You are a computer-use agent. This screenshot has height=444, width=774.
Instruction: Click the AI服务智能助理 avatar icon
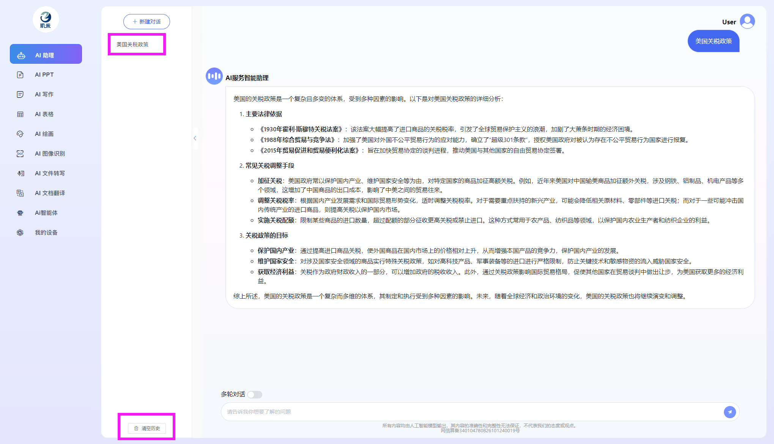[x=214, y=76]
